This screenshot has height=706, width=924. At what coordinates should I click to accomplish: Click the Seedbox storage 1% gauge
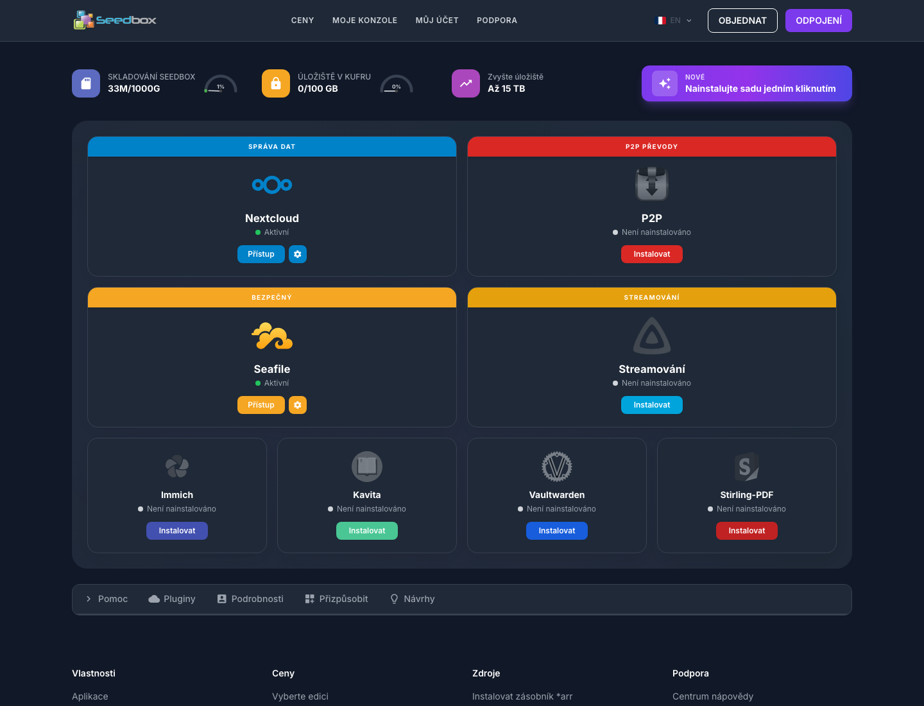(221, 84)
